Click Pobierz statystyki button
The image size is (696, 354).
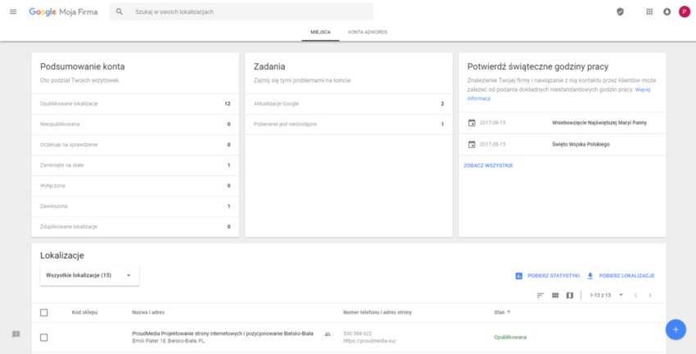point(547,275)
